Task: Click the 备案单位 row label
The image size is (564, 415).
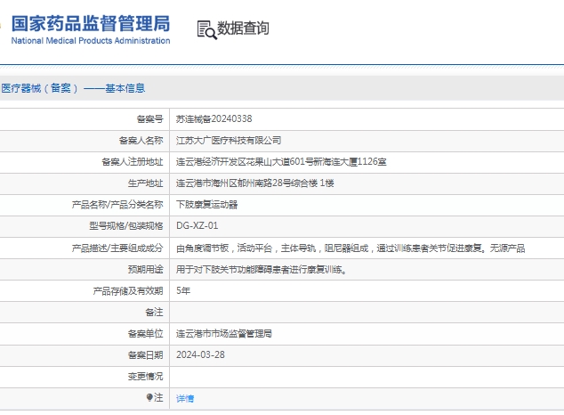Action: click(x=146, y=334)
